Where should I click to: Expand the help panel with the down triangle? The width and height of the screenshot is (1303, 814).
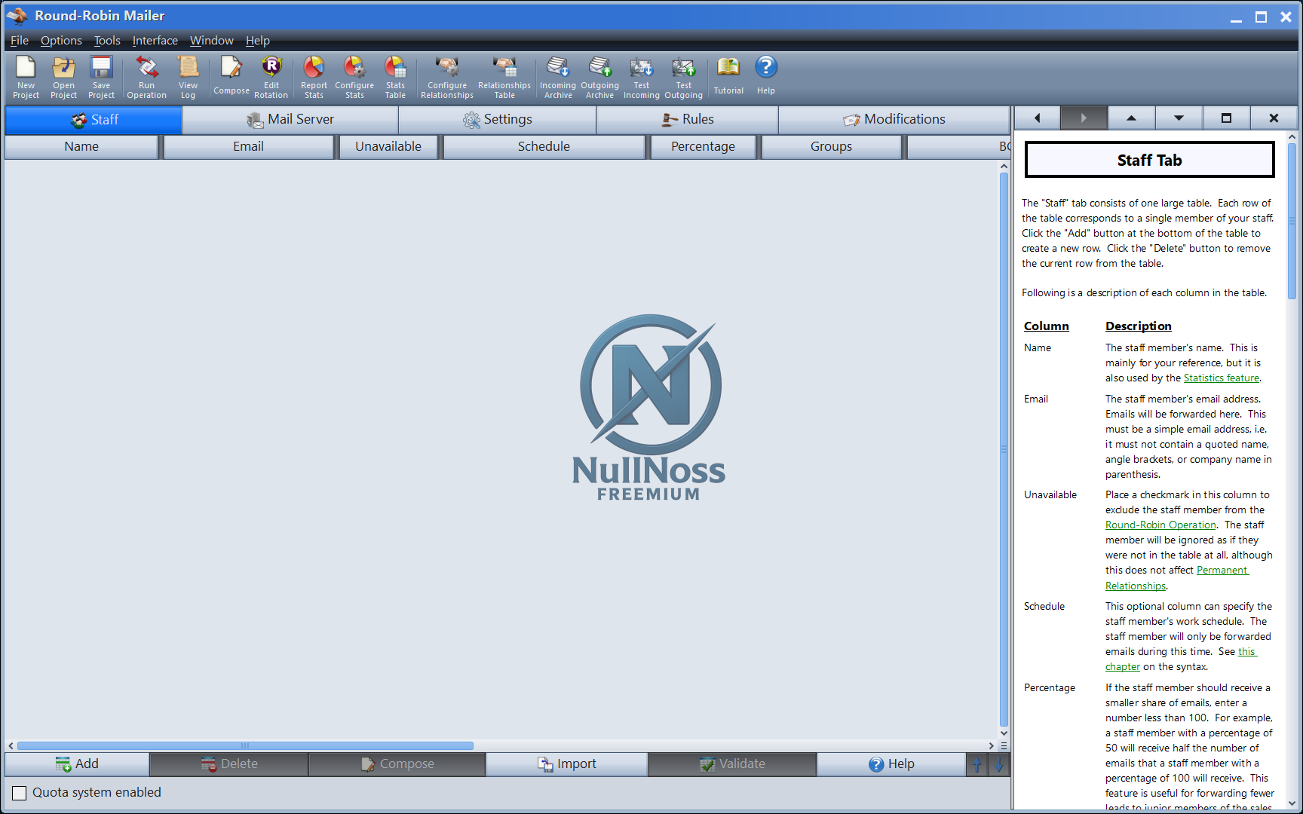pos(1179,118)
